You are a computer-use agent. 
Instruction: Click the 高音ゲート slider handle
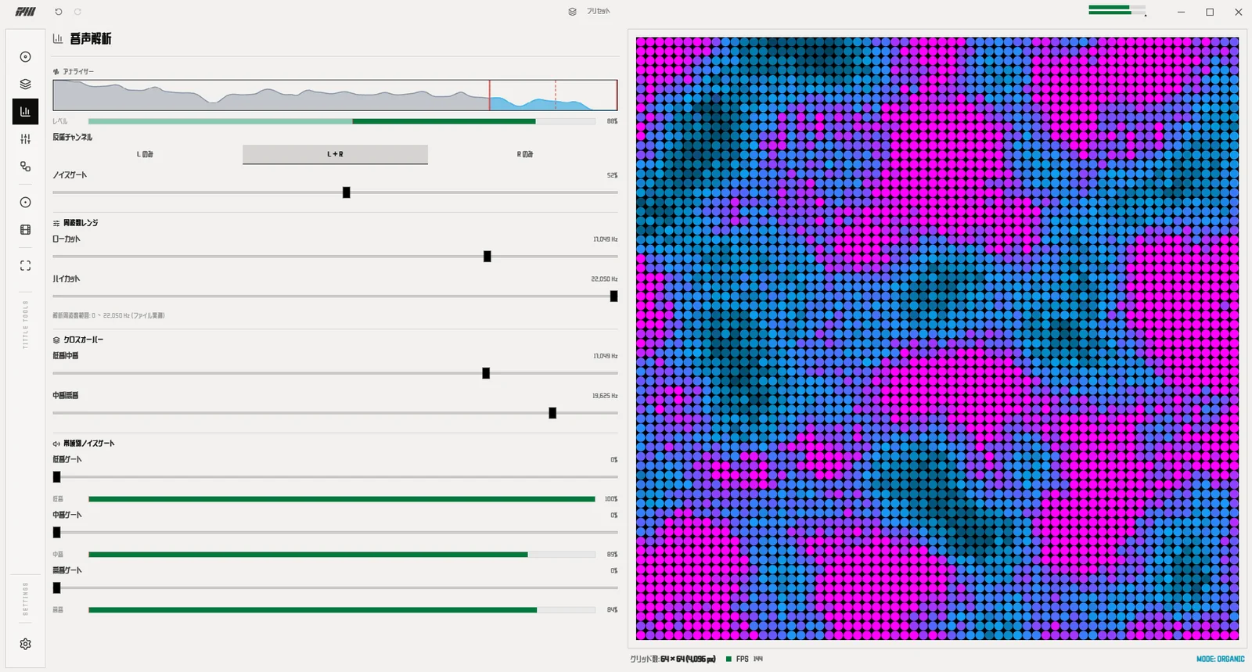click(56, 588)
